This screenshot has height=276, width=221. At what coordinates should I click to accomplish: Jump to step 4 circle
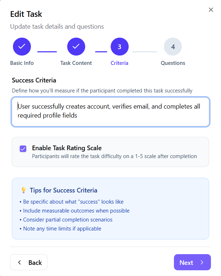coord(173,47)
